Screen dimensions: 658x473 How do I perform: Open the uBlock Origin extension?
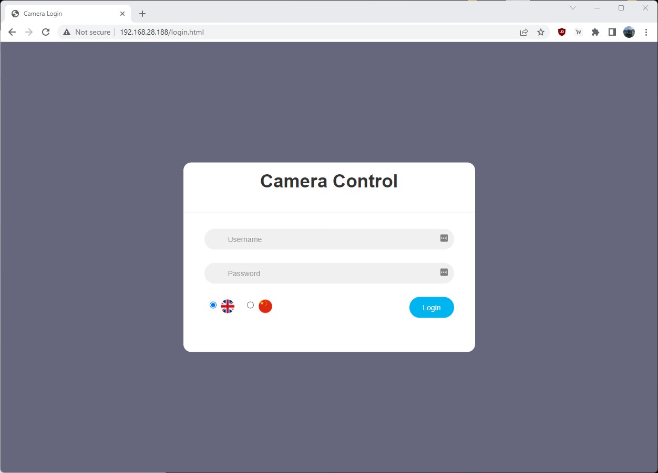click(x=562, y=32)
